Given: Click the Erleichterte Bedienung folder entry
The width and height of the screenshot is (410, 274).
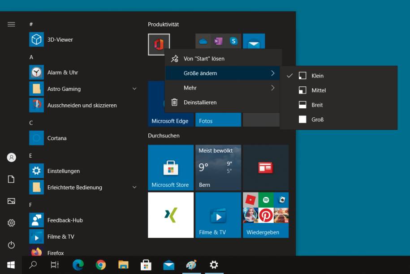Looking at the screenshot, I should pyautogui.click(x=83, y=187).
